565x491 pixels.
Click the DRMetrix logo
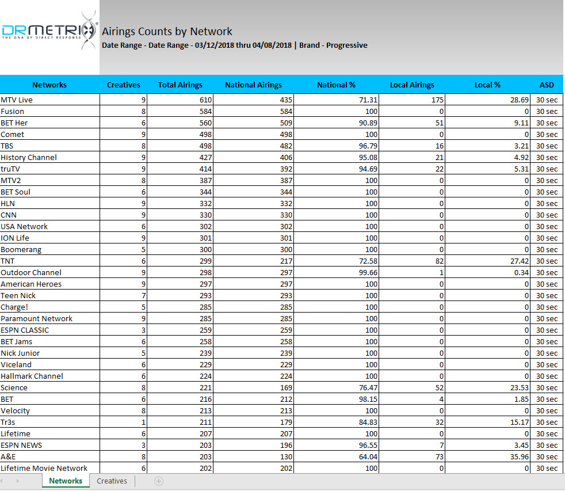(49, 31)
